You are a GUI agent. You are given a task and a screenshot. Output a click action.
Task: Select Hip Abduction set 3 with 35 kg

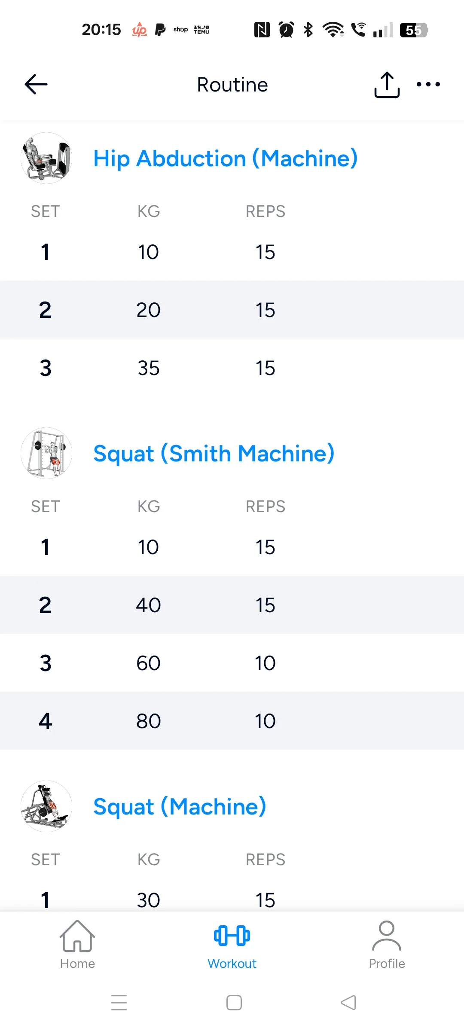232,368
